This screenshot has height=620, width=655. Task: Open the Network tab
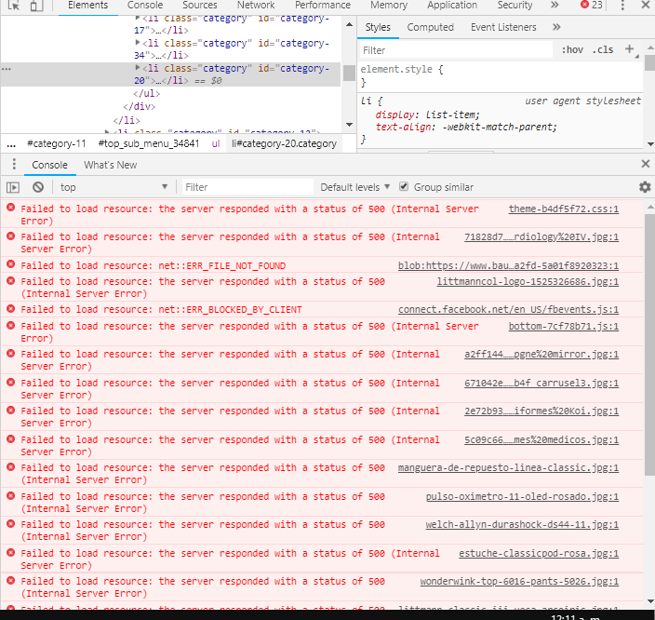[x=256, y=6]
